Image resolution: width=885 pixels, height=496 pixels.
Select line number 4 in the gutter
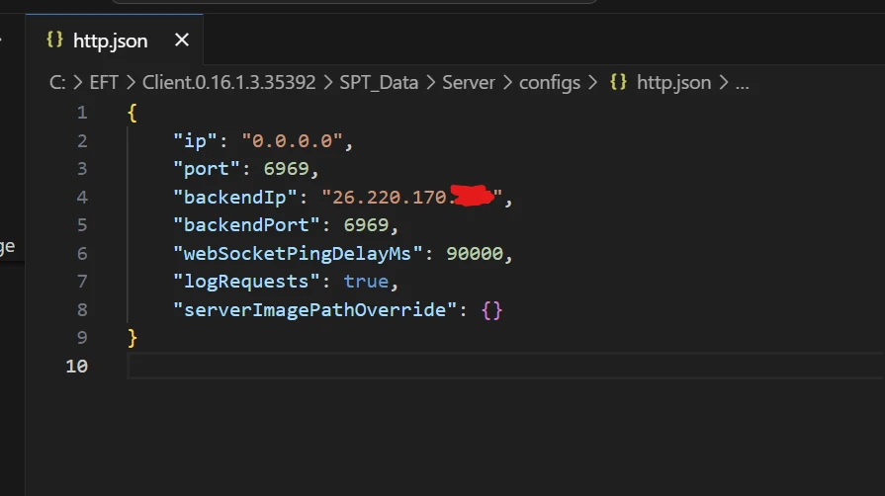pyautogui.click(x=82, y=198)
